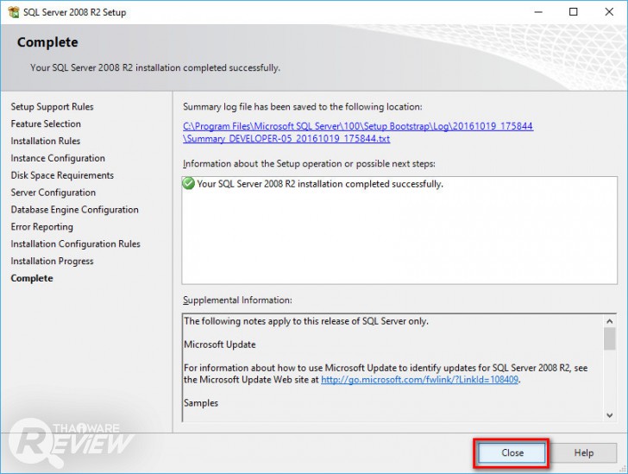Click the green success checkmark icon
The image size is (628, 474).
(x=188, y=184)
